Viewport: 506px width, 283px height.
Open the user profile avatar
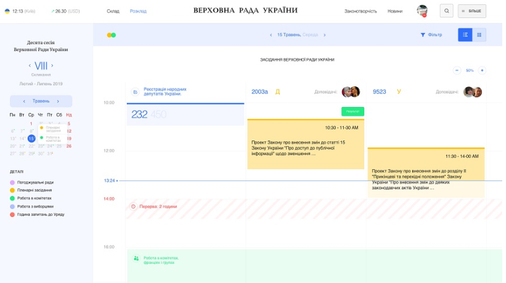click(422, 11)
